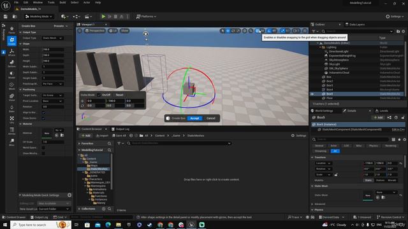The image size is (408, 229).
Task: Select the Create category in Modeling Mode
Action: tap(11, 41)
